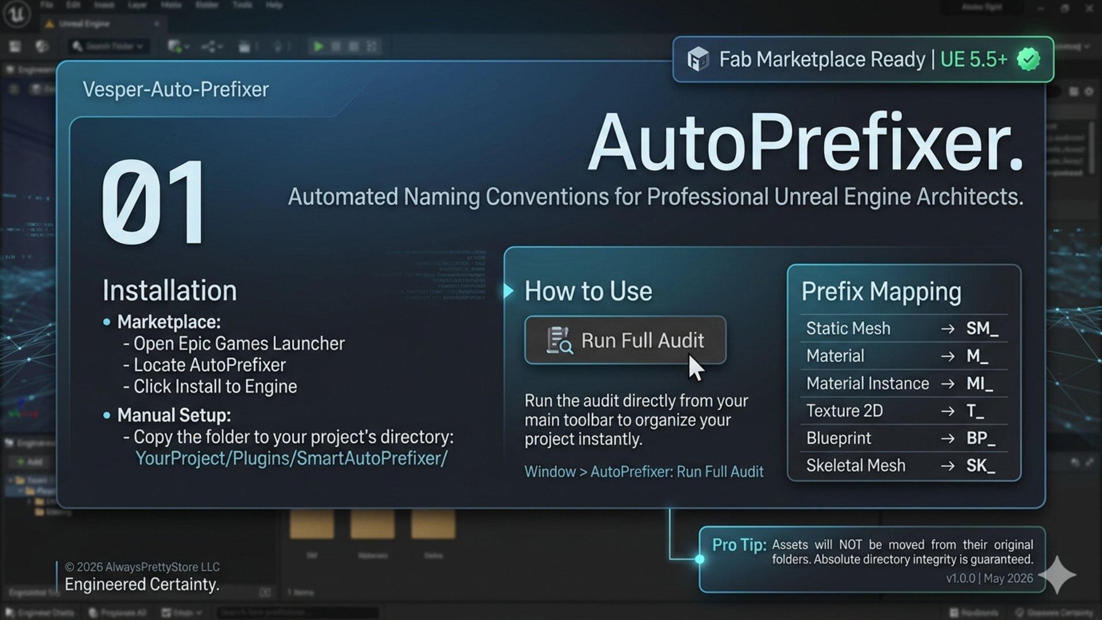
Task: Click the 'Material Instance' row label
Action: pos(867,383)
